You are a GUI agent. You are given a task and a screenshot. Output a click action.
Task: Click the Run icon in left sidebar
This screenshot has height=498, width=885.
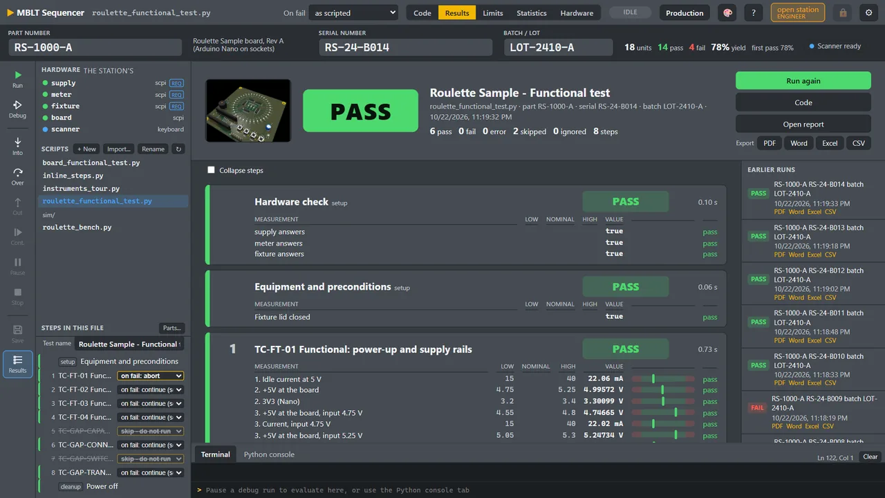coord(17,79)
